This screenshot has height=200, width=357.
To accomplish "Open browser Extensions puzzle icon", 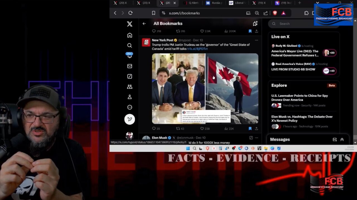I will click(306, 13).
